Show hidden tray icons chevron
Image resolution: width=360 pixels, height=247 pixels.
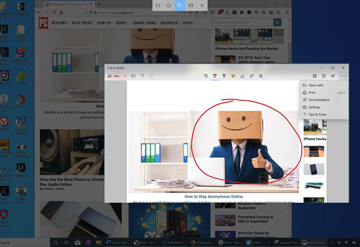click(331, 243)
